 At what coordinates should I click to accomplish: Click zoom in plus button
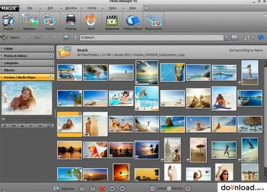coord(188,189)
